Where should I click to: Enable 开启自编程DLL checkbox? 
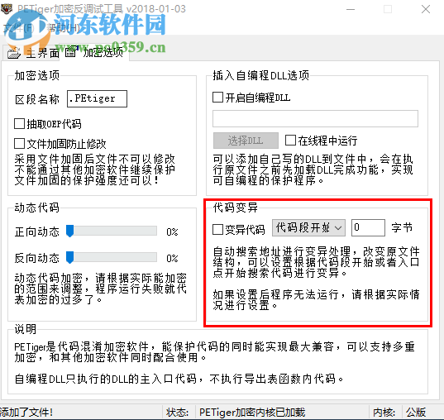(x=217, y=98)
